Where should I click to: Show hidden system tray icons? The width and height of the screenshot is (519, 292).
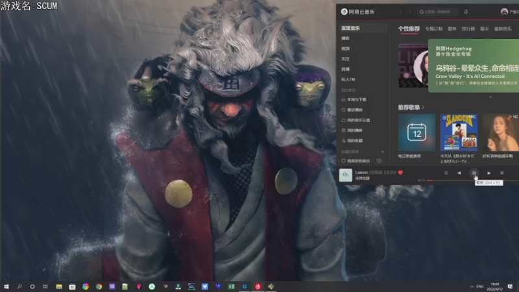pyautogui.click(x=472, y=286)
